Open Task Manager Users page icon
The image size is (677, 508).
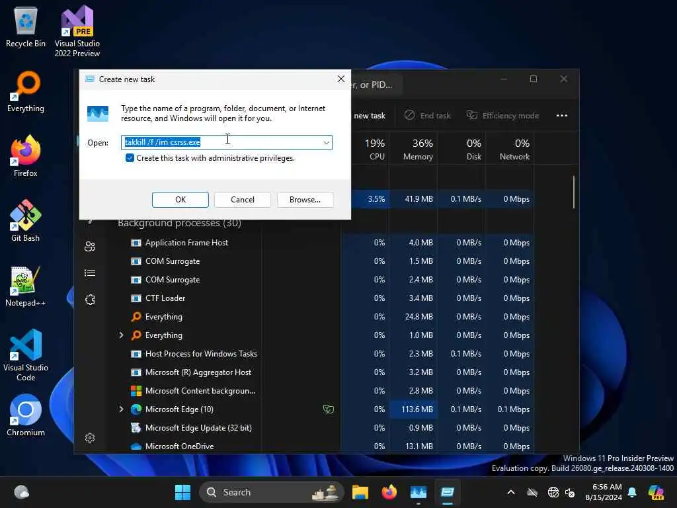[x=90, y=246]
